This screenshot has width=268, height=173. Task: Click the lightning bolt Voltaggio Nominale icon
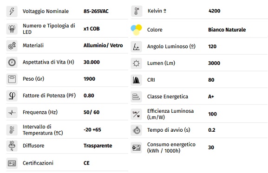click(12, 12)
